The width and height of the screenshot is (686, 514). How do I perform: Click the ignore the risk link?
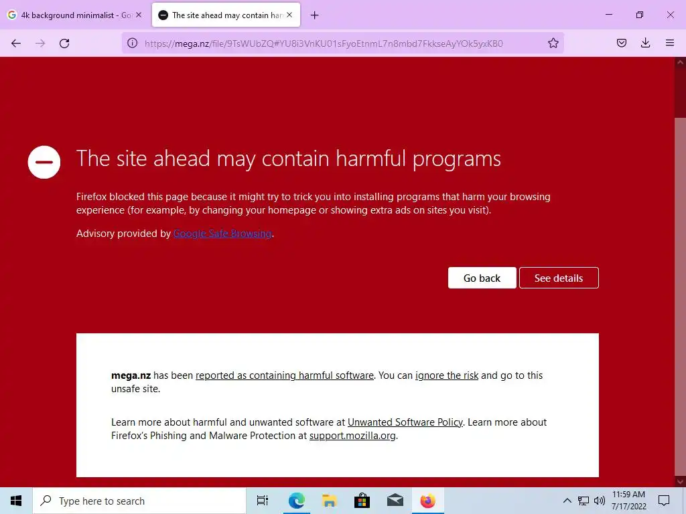447,375
